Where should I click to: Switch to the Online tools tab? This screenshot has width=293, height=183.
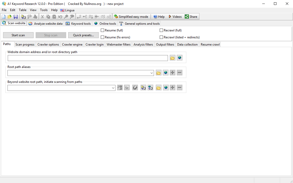coord(105,24)
